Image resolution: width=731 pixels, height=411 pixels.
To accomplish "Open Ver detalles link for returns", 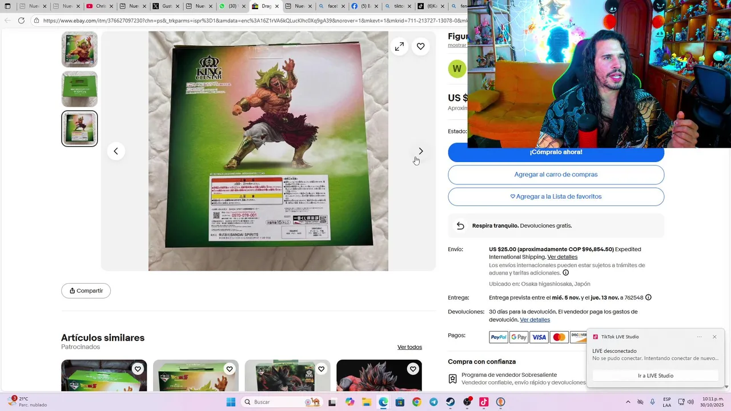I will 535,320.
